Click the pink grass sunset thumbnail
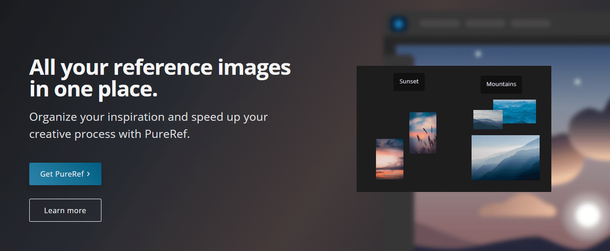This screenshot has height=251, width=610. click(x=423, y=133)
